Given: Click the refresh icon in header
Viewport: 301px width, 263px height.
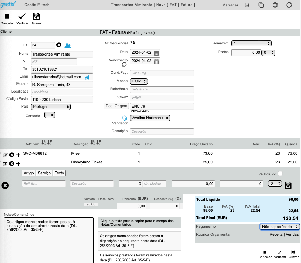Looking at the screenshot, I should [289, 5].
